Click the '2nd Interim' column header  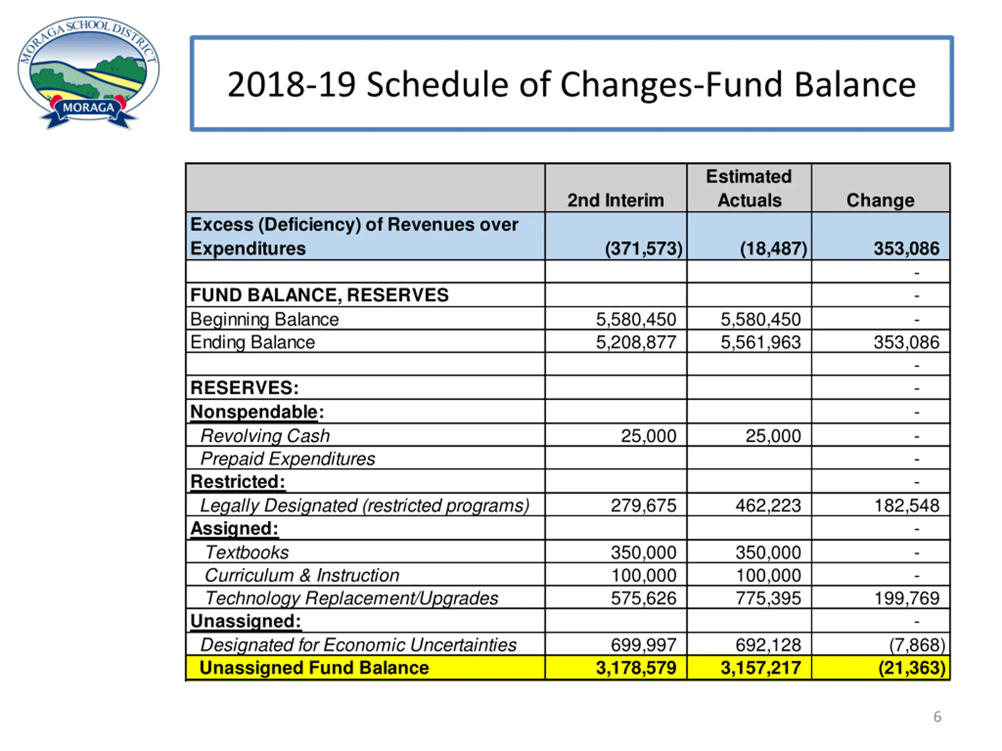[x=616, y=200]
